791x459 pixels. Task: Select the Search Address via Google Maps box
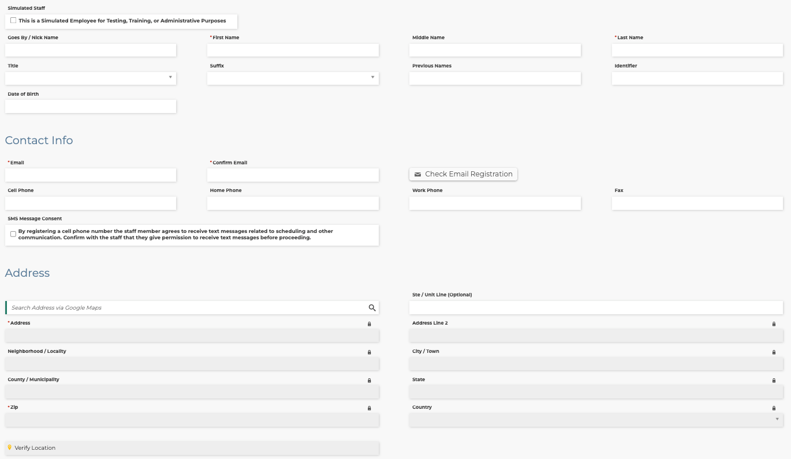(188, 308)
